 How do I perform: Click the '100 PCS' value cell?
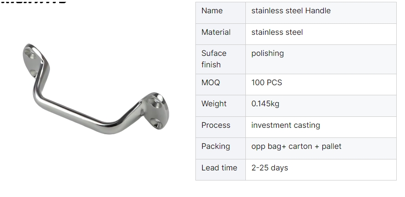point(321,85)
